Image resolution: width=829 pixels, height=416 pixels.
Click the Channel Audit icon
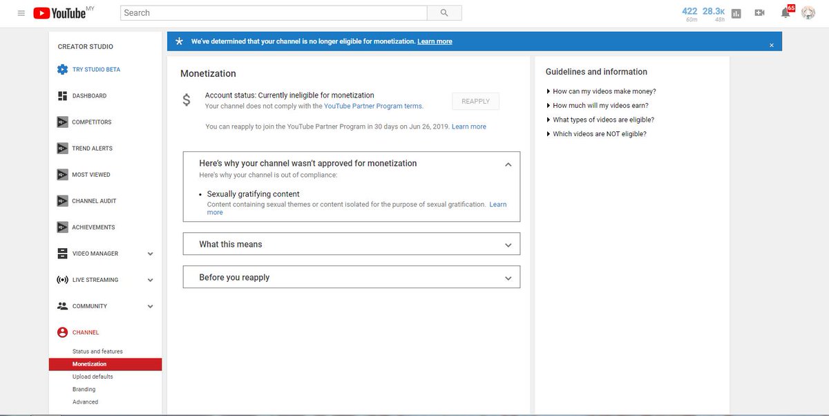[62, 200]
